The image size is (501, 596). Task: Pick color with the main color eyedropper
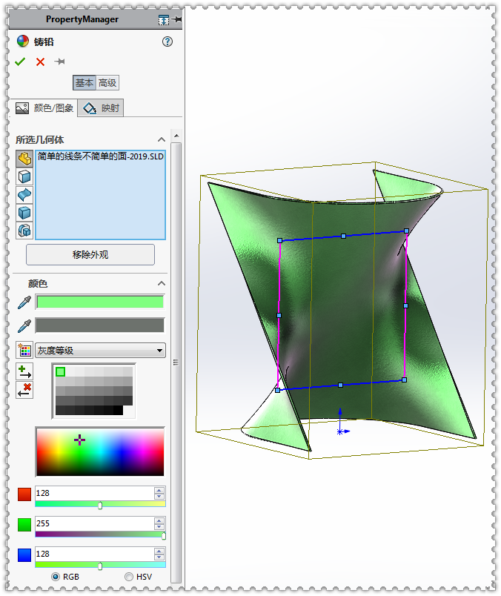[24, 302]
